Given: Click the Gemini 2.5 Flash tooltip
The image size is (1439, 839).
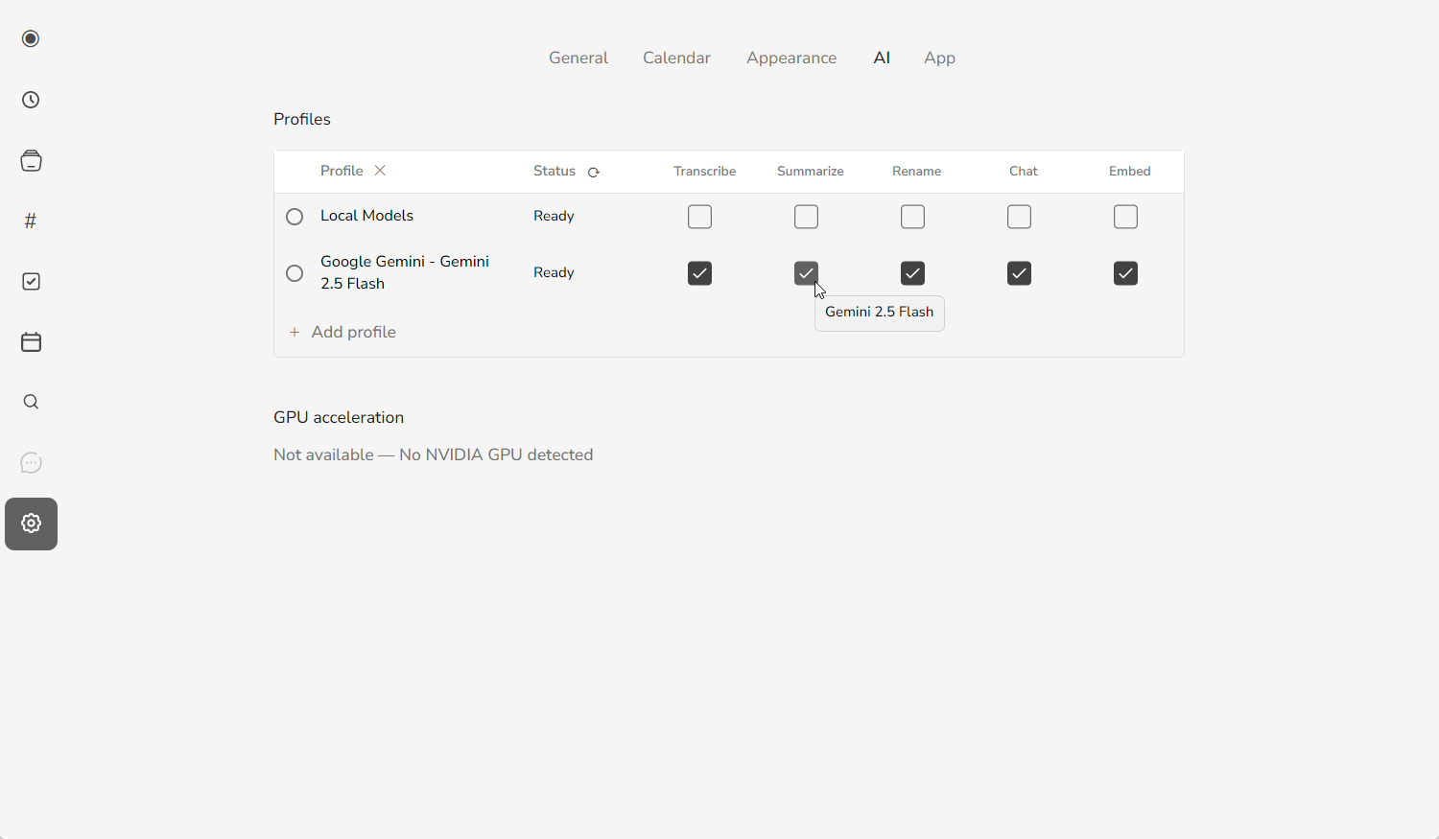Looking at the screenshot, I should pos(880,313).
